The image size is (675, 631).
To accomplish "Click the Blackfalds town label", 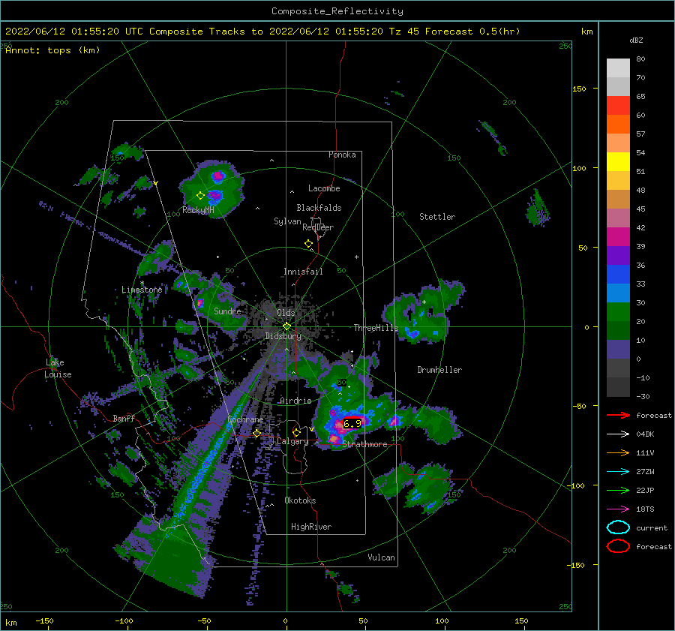I will click(319, 208).
